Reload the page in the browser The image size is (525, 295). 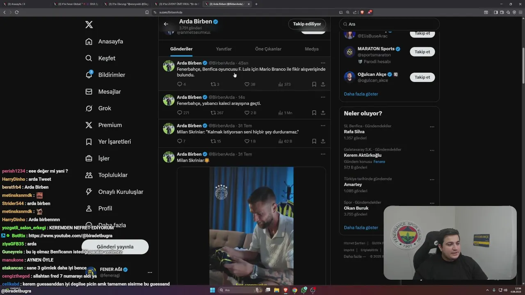[17, 12]
